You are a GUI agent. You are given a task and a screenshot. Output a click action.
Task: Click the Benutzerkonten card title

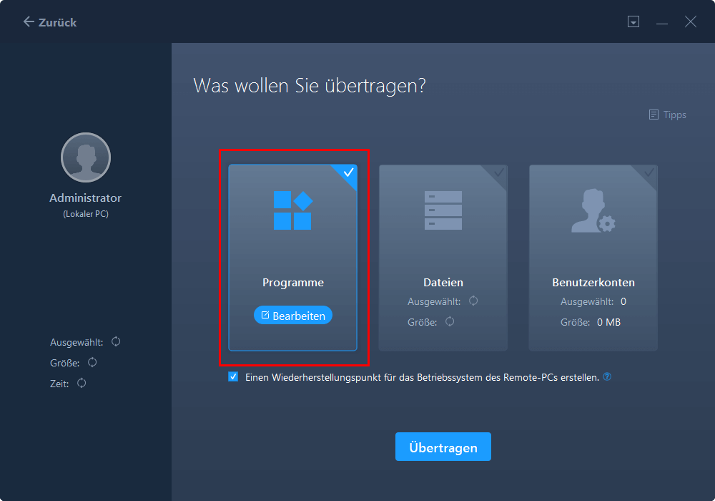click(593, 283)
